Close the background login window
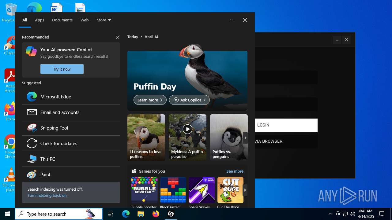The height and width of the screenshot is (220, 392). (x=346, y=40)
